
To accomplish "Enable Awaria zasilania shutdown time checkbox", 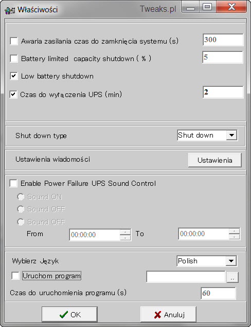I will click(14, 41).
